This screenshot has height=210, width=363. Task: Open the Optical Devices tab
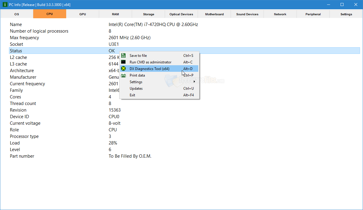[x=181, y=14]
